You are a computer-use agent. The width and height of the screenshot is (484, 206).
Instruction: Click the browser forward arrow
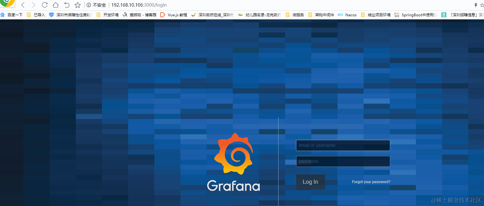(x=34, y=5)
